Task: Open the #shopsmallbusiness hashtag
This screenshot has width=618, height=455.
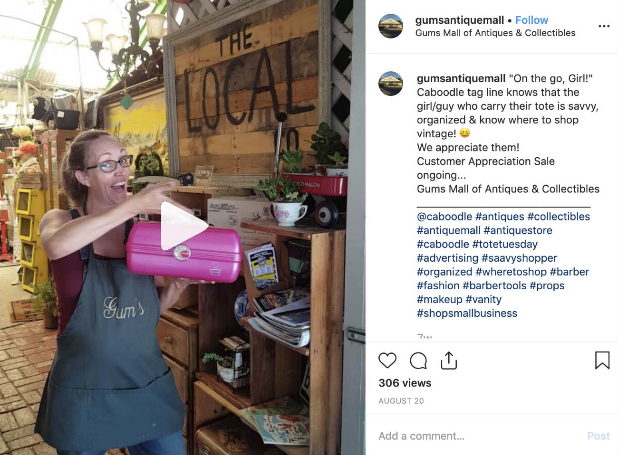Action: 467,313
